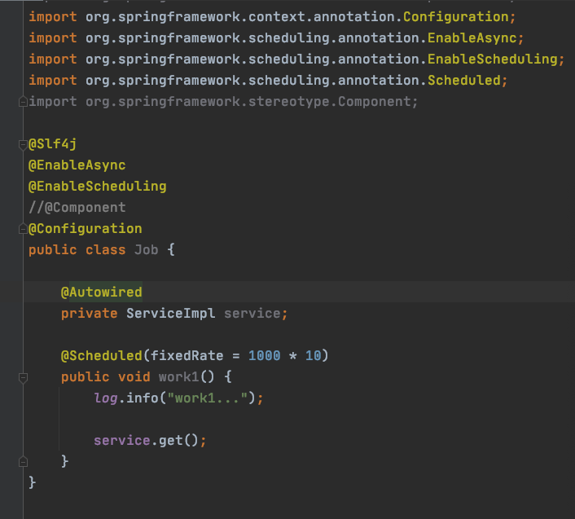Collapse the import block fold marker
This screenshot has height=519, width=575.
(23, 103)
